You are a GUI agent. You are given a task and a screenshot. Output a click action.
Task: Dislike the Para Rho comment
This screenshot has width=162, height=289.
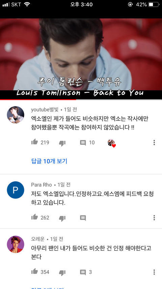coord(62,218)
